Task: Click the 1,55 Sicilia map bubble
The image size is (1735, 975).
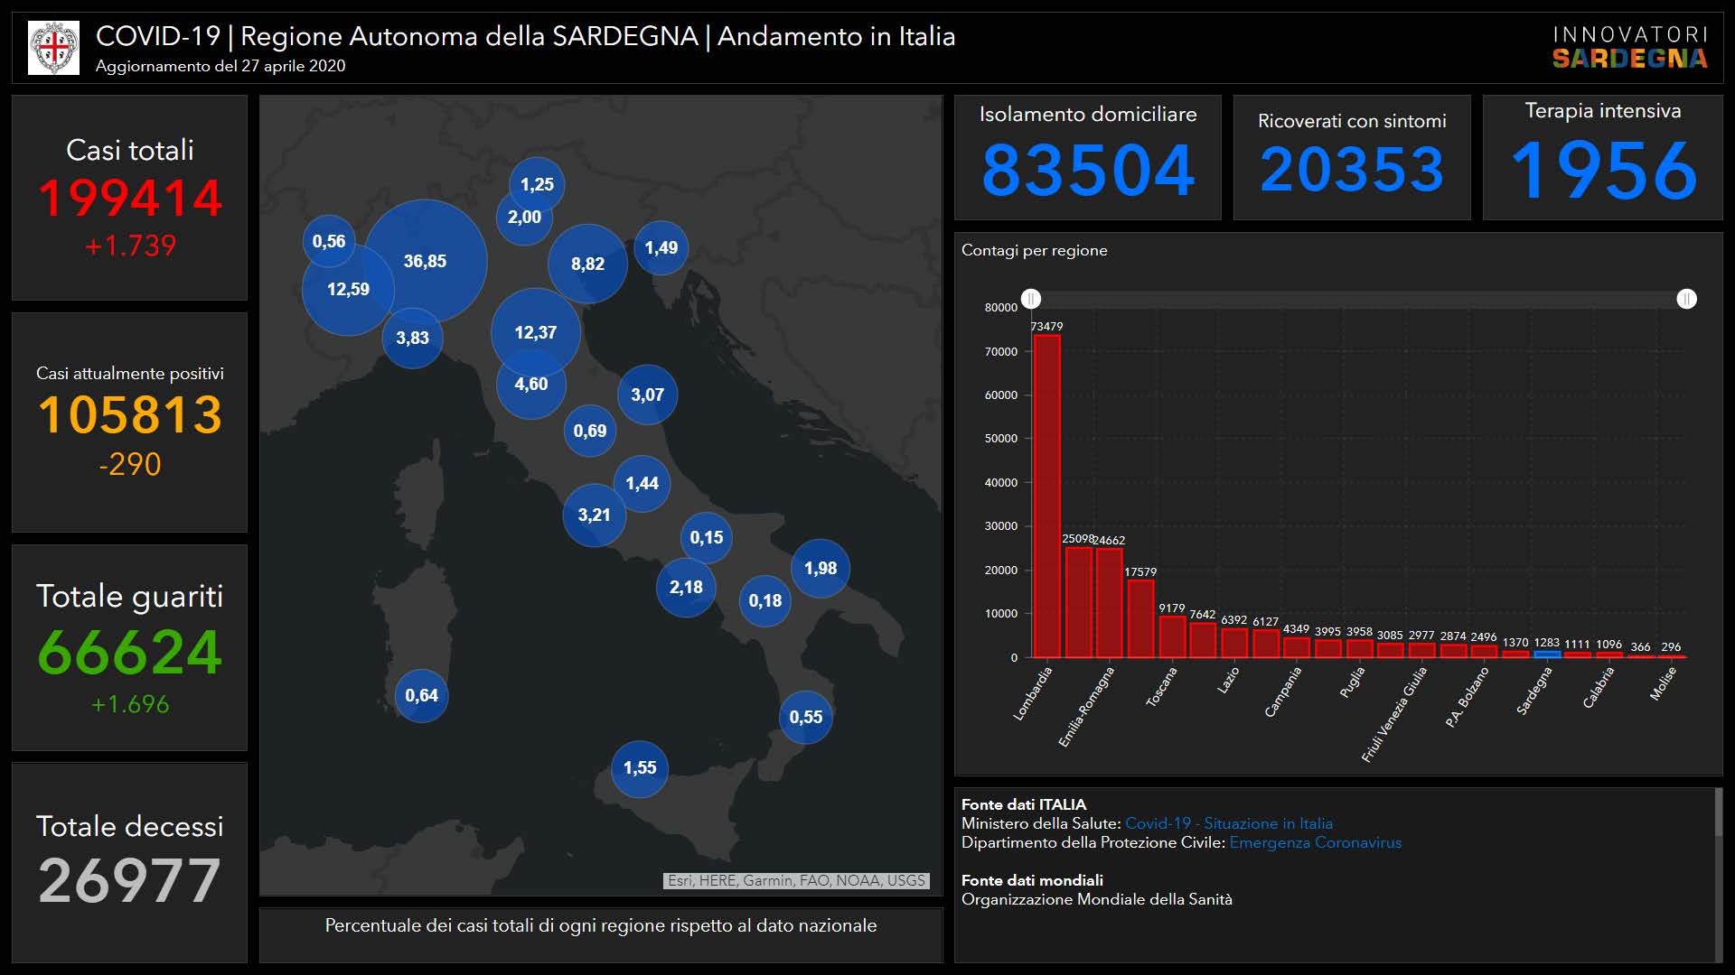Action: (x=640, y=768)
